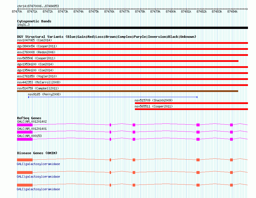Click the nsv565511 (Cooper2011) label

point(154,106)
